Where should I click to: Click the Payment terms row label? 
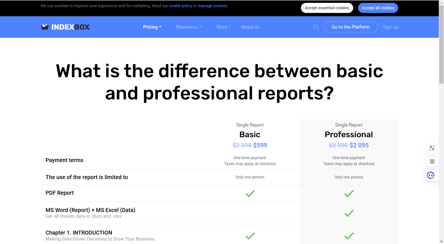click(x=64, y=160)
